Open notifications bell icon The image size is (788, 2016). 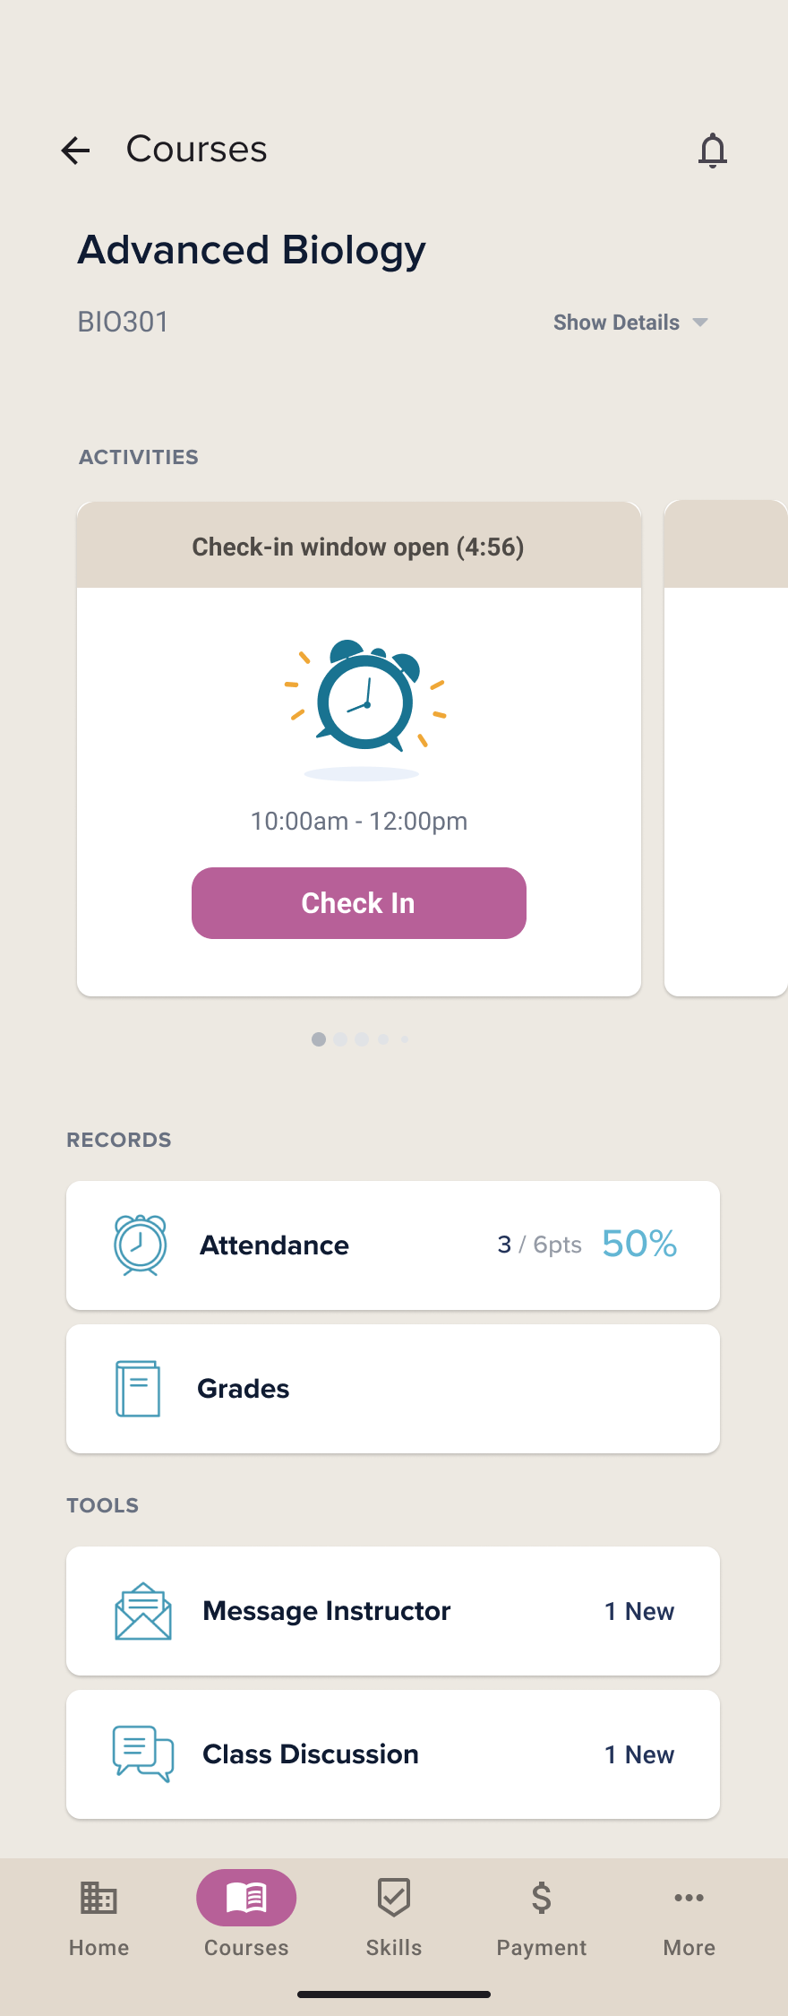click(x=713, y=150)
